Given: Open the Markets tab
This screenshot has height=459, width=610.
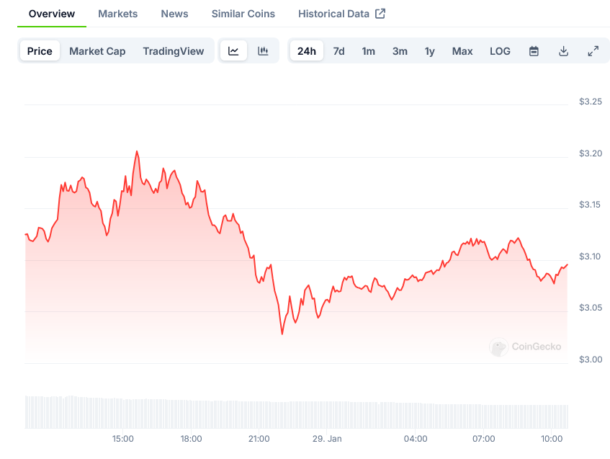Looking at the screenshot, I should [x=118, y=14].
